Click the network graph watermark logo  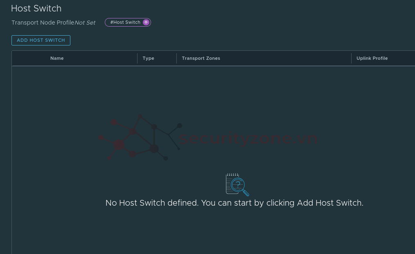coord(140,138)
